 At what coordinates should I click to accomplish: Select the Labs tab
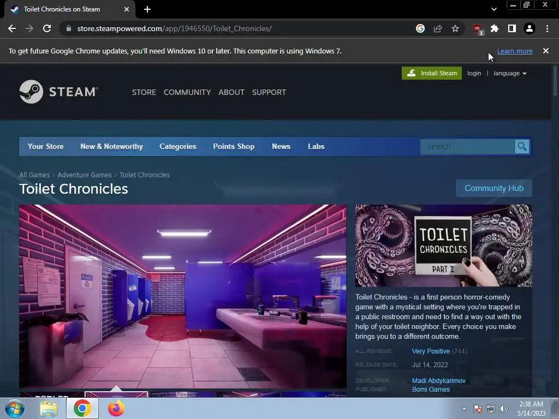(316, 146)
